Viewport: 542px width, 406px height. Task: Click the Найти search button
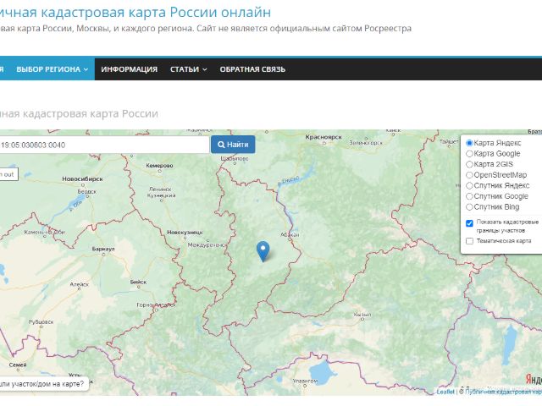(x=234, y=145)
